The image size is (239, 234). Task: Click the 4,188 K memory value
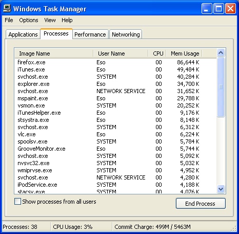[x=190, y=185]
